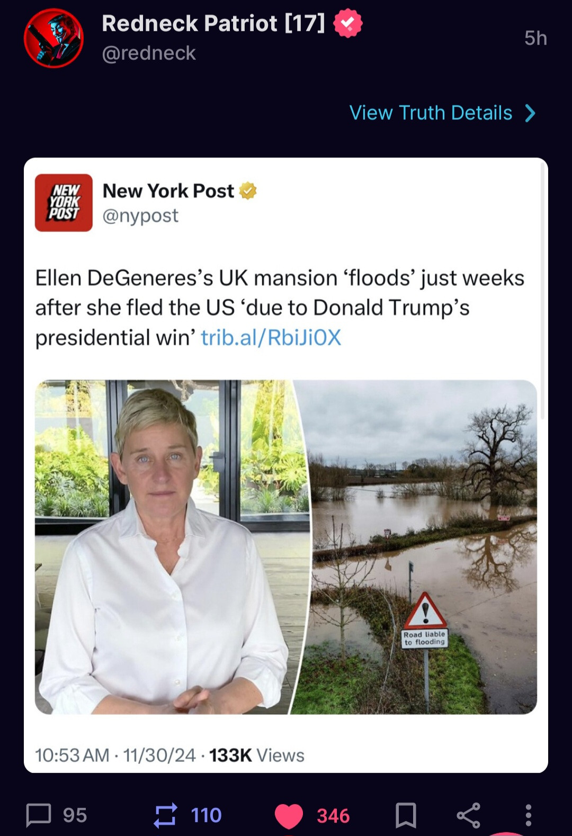Tap the Redneck Patriot verified badge
This screenshot has width=572, height=836.
click(348, 23)
